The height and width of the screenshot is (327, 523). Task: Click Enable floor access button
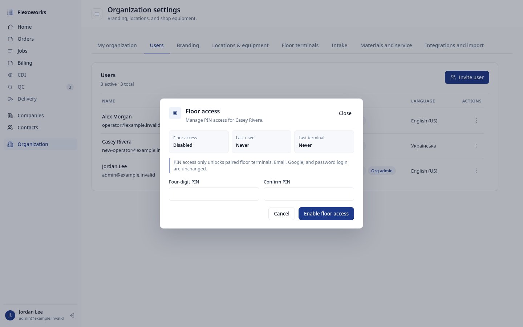pyautogui.click(x=326, y=214)
